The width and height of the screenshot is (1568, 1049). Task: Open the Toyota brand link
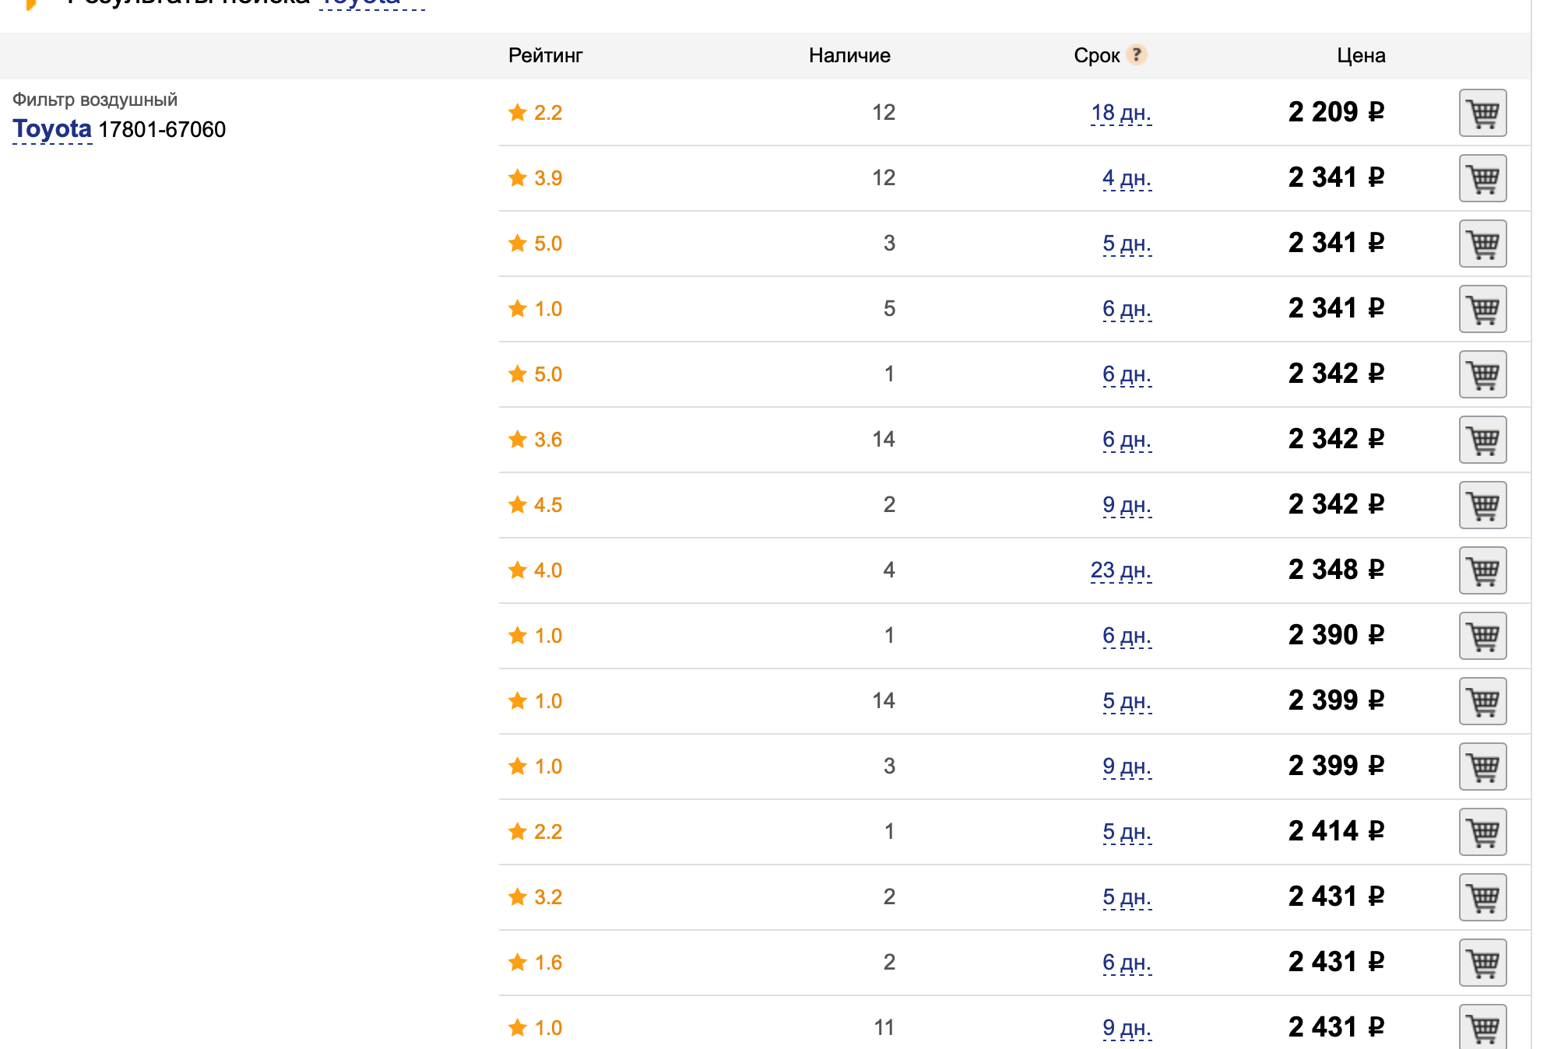(x=52, y=129)
